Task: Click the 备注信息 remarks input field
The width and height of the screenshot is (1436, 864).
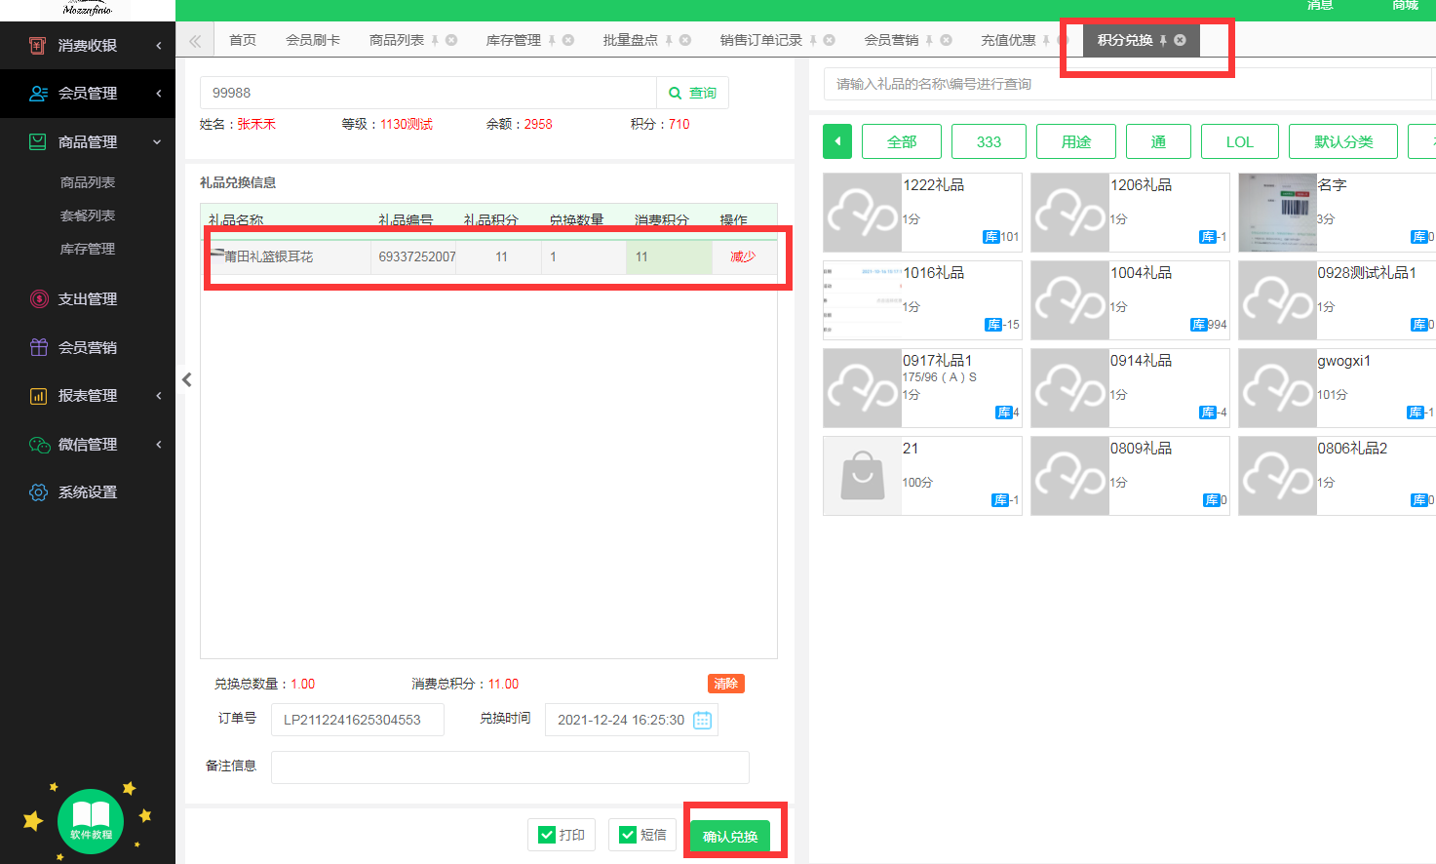Action: 510,767
